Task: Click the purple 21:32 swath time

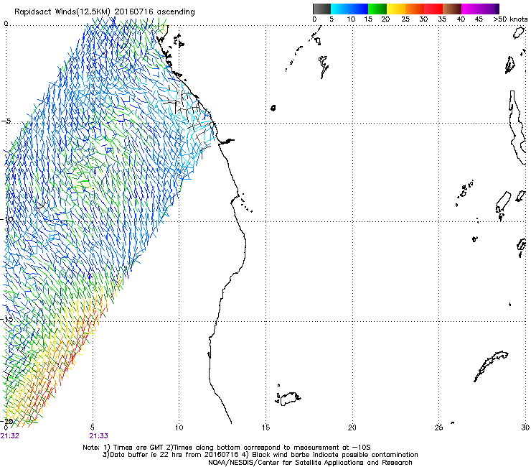Action: tap(10, 436)
